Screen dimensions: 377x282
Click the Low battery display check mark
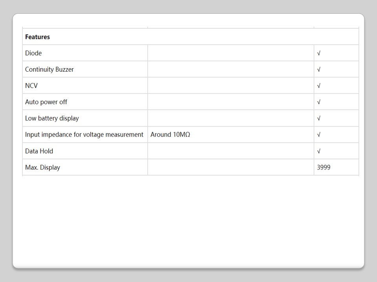pyautogui.click(x=318, y=118)
